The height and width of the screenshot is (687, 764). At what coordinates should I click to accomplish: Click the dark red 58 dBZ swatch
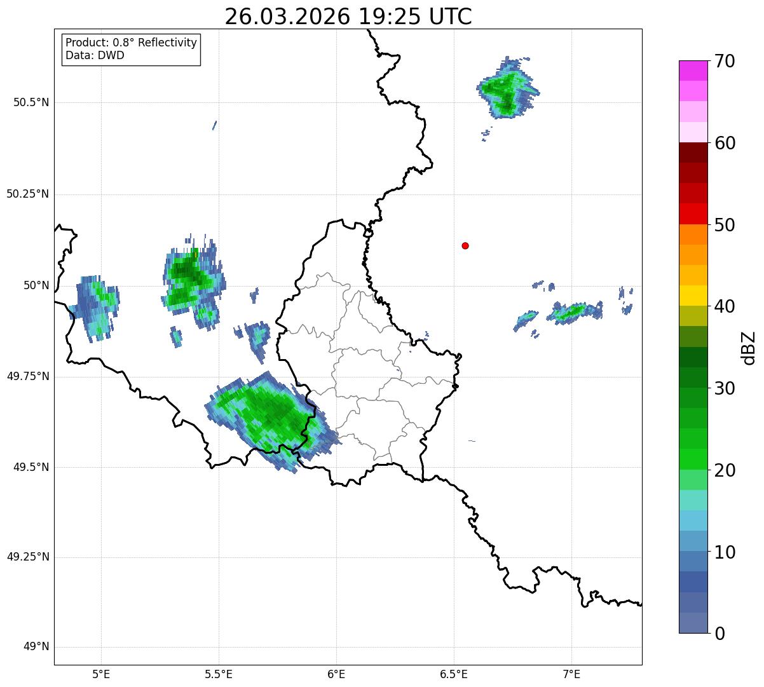click(693, 153)
